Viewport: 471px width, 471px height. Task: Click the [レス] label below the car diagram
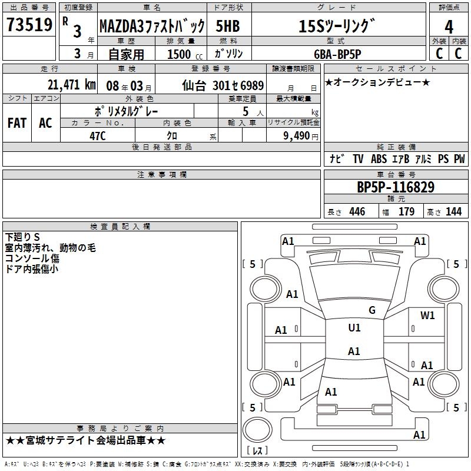point(257,451)
